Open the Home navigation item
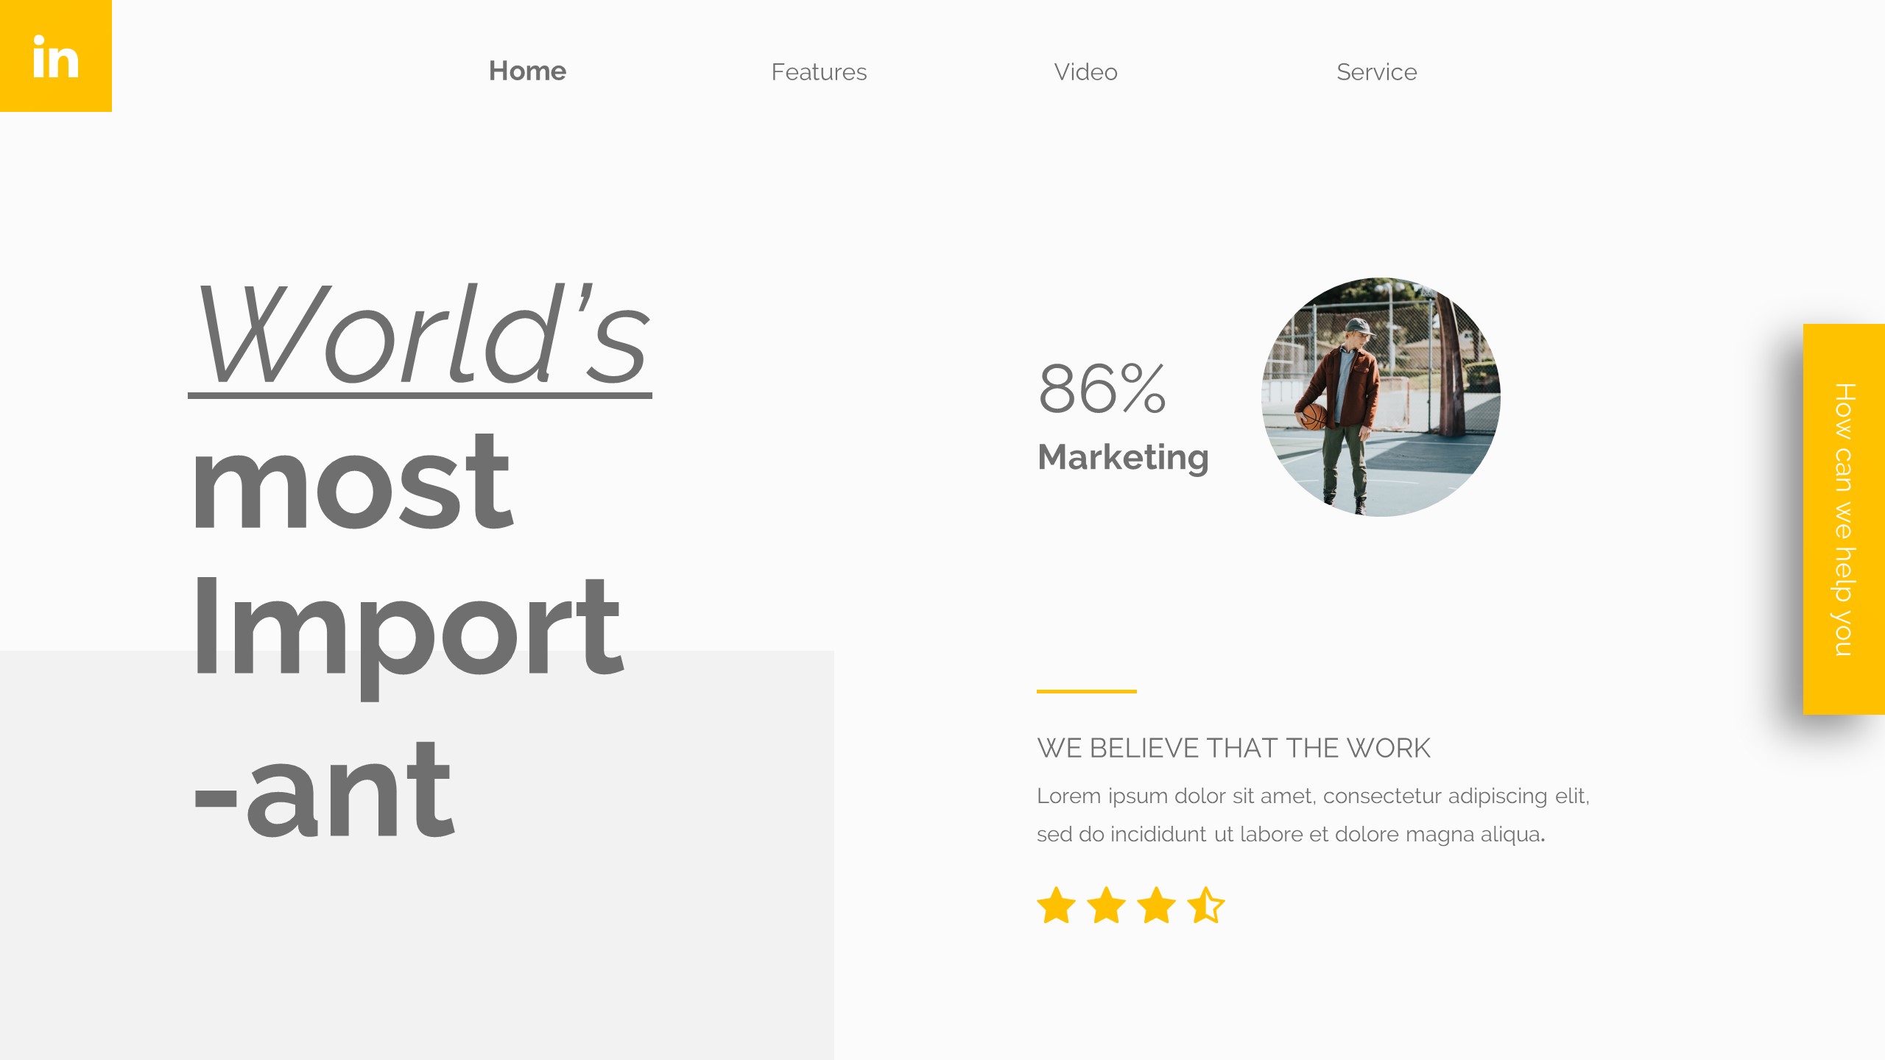 [x=527, y=71]
